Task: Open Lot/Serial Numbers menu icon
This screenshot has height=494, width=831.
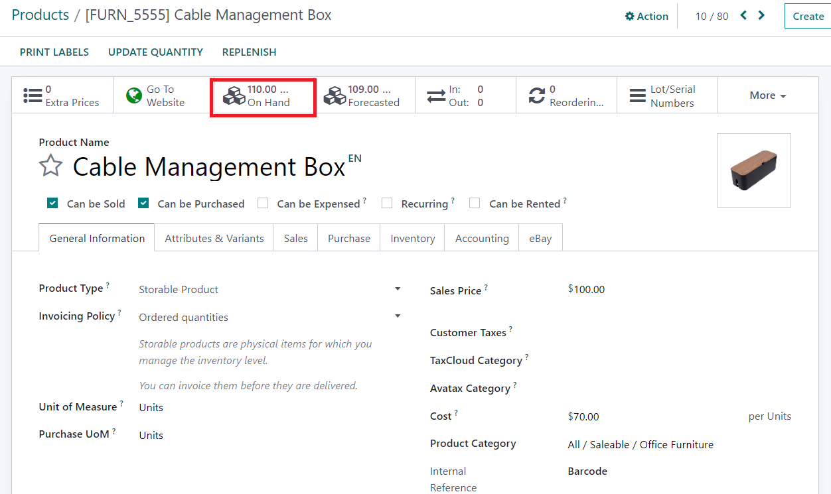Action: pos(638,96)
